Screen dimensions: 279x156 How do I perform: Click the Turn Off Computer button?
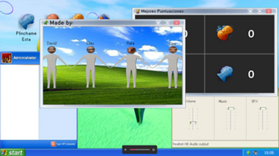tap(66, 144)
